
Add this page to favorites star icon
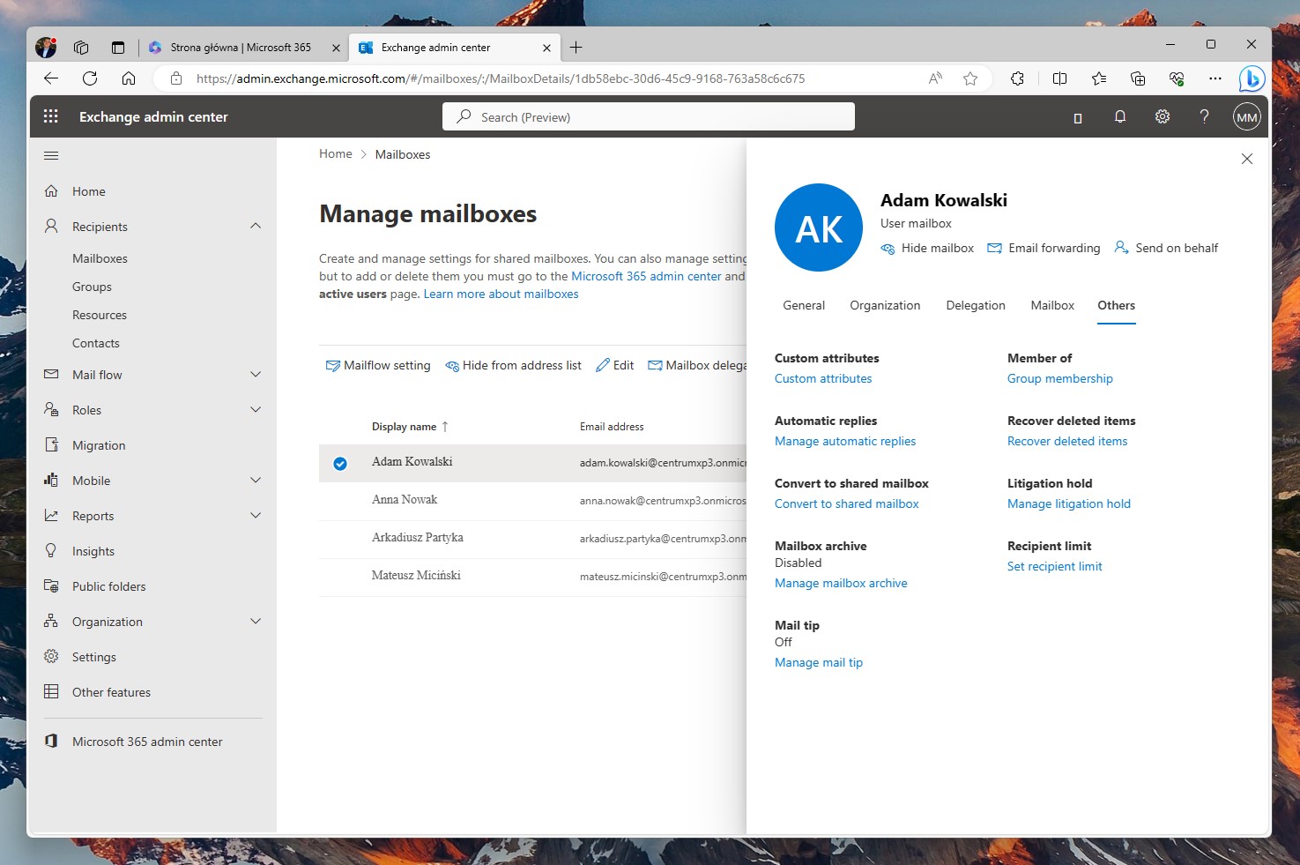(x=970, y=78)
